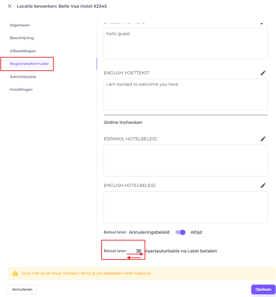Switch to the Beschrijving tab
This screenshot has height=297, width=276.
point(22,38)
